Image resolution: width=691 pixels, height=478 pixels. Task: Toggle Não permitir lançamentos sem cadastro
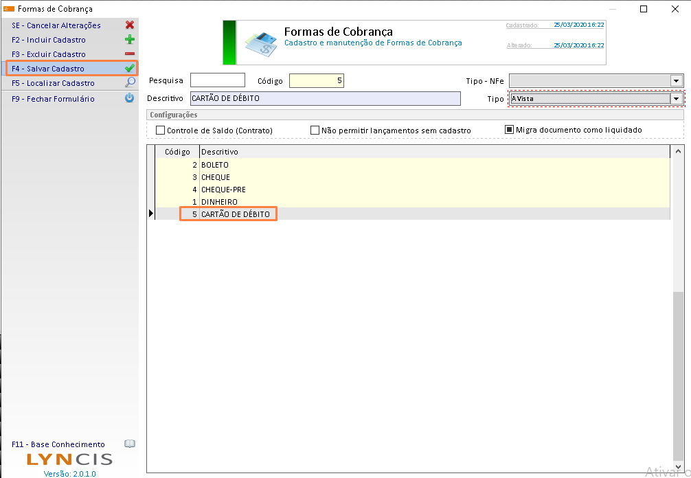coord(315,130)
